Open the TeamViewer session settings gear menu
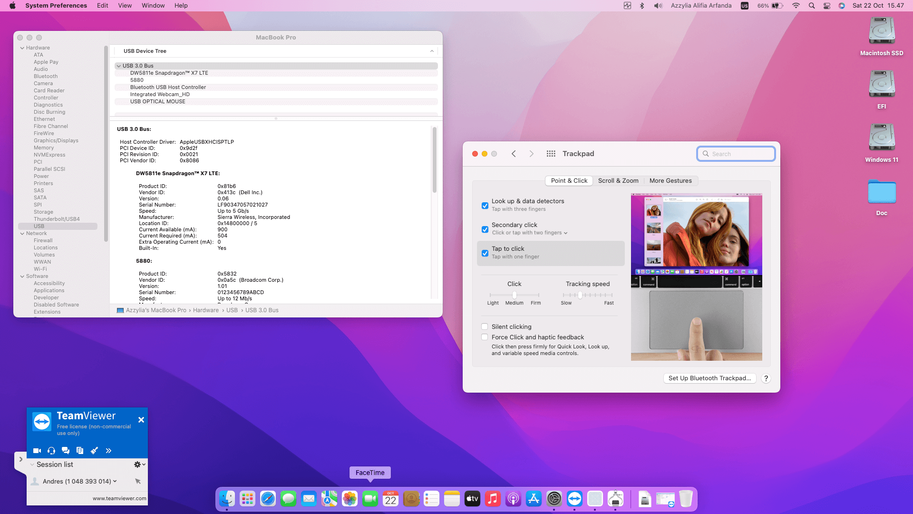This screenshot has width=913, height=514. point(139,465)
